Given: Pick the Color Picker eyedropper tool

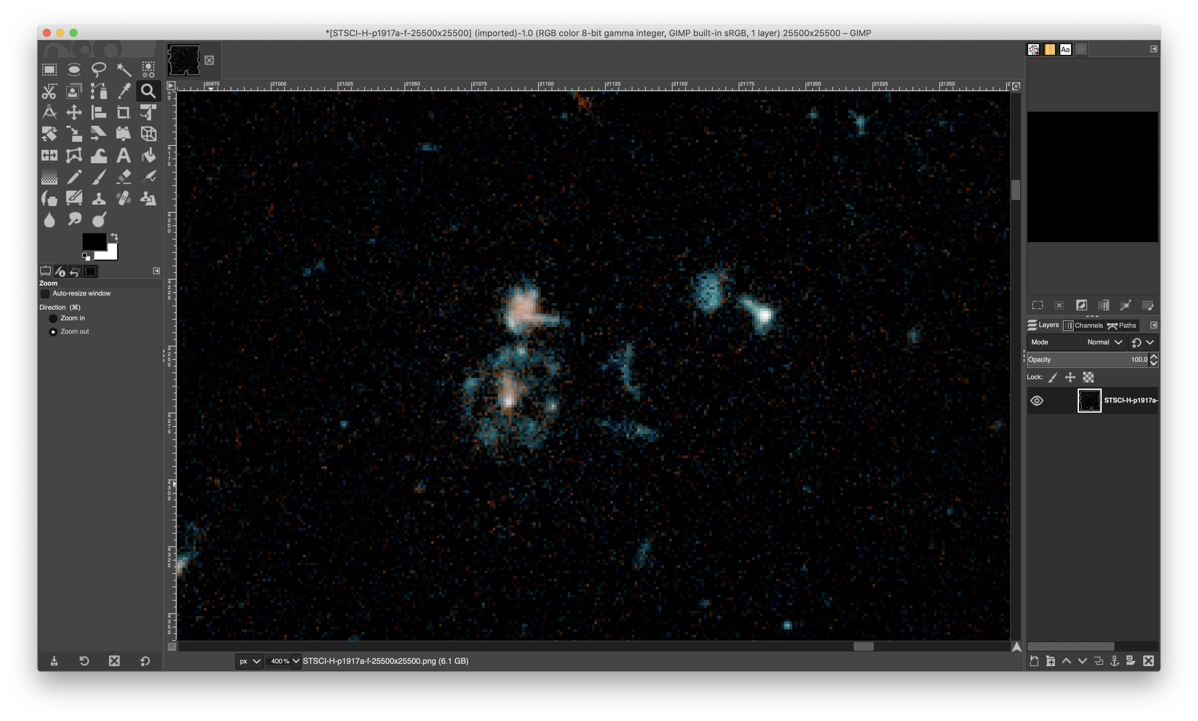Looking at the screenshot, I should click(123, 91).
